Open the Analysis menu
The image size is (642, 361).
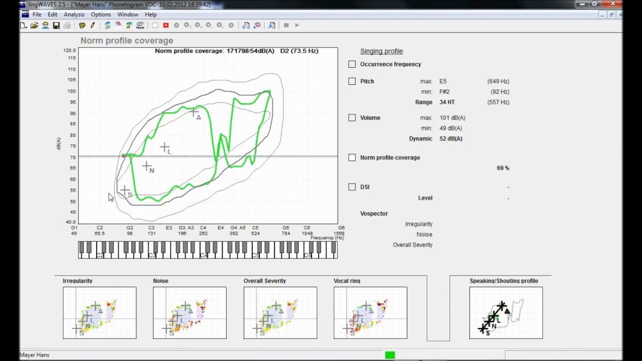(74, 15)
